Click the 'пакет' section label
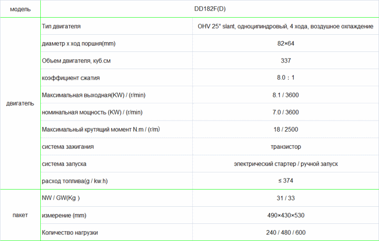The height and width of the screenshot is (241, 379). [20, 215]
